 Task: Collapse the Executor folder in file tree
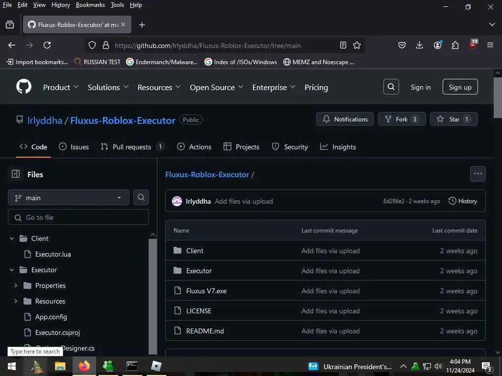(x=12, y=270)
